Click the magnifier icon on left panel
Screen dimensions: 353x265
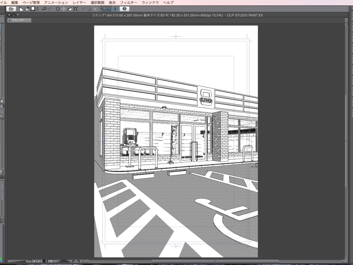click(2, 116)
